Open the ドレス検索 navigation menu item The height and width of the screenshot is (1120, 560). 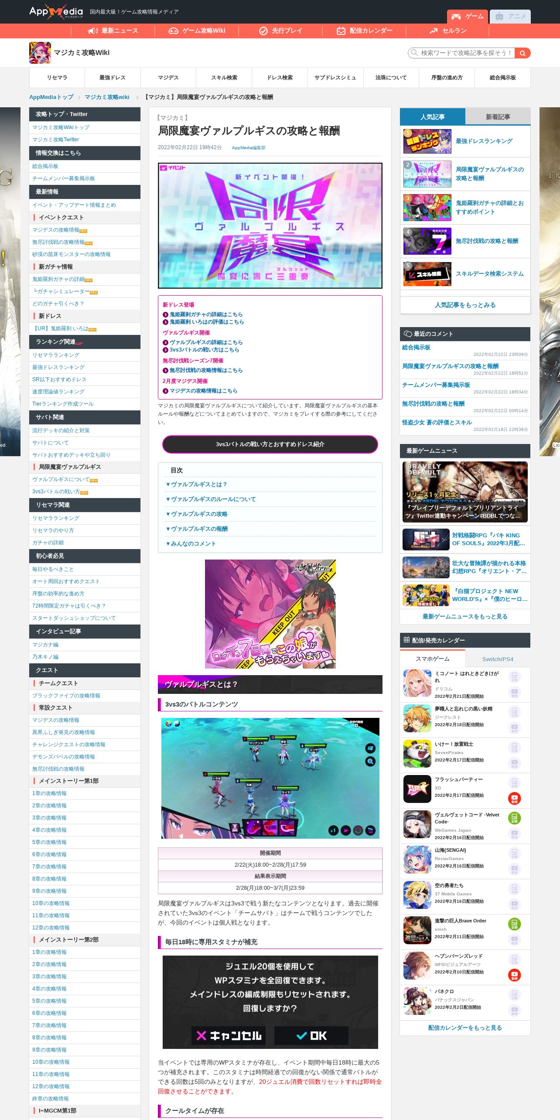click(x=280, y=78)
